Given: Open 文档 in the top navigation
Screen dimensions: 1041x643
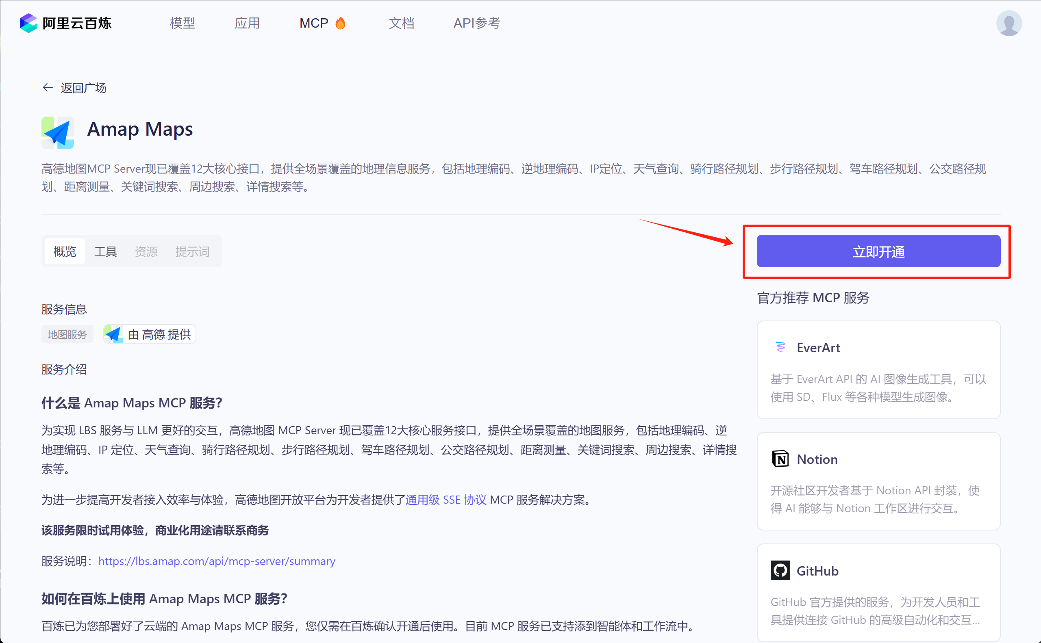Looking at the screenshot, I should point(401,23).
